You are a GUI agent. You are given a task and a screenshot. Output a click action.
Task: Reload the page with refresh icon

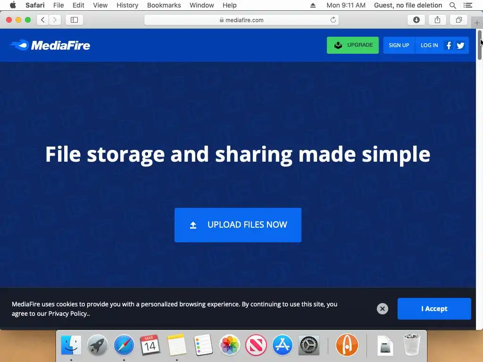point(333,20)
